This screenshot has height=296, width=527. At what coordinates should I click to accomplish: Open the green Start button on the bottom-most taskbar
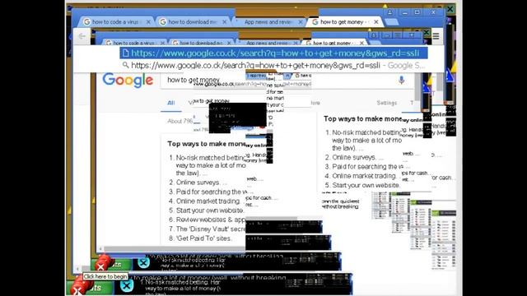[x=90, y=289]
